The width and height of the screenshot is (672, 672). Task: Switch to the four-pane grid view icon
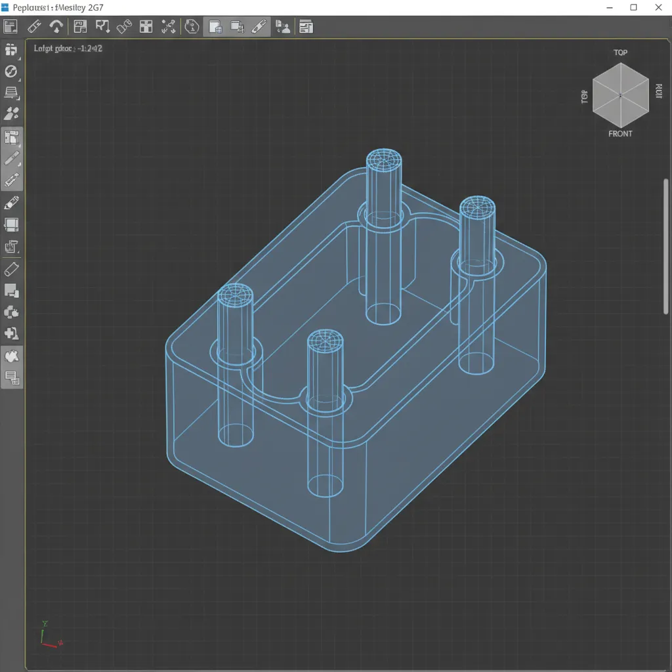146,26
